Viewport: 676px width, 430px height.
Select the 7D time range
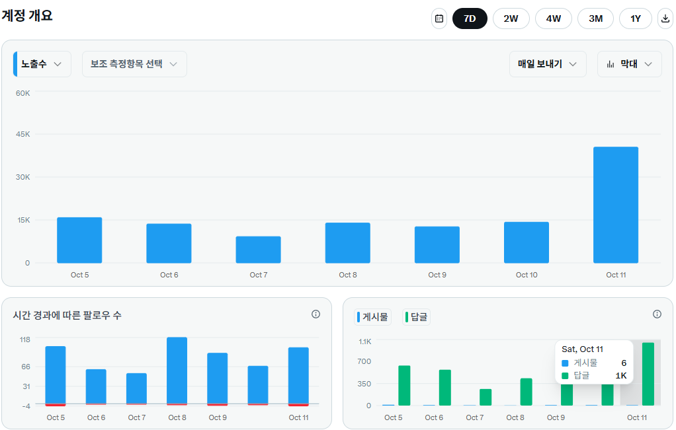tap(470, 19)
